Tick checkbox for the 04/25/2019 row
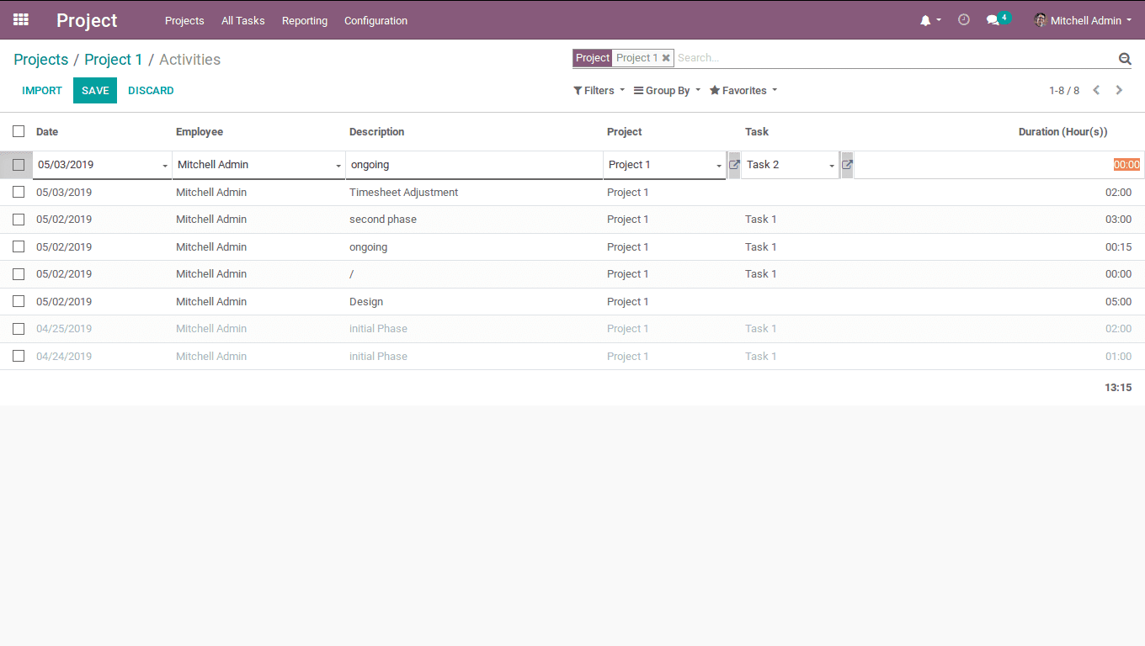 (x=19, y=329)
